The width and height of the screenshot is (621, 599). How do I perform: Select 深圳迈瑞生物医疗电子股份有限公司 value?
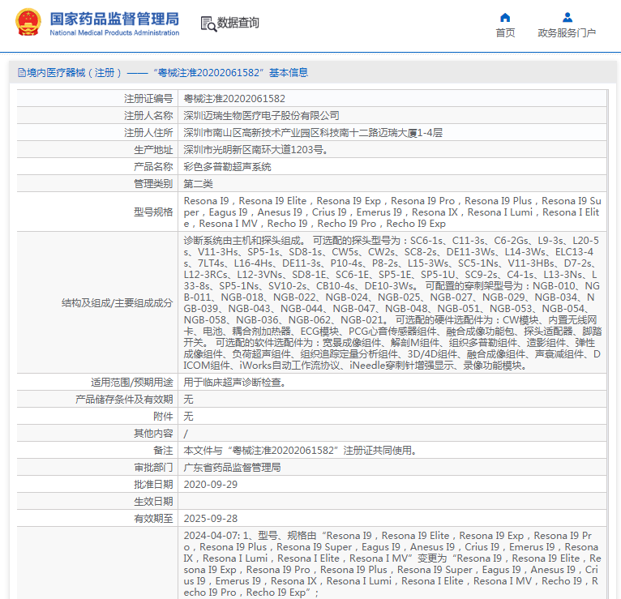261,116
